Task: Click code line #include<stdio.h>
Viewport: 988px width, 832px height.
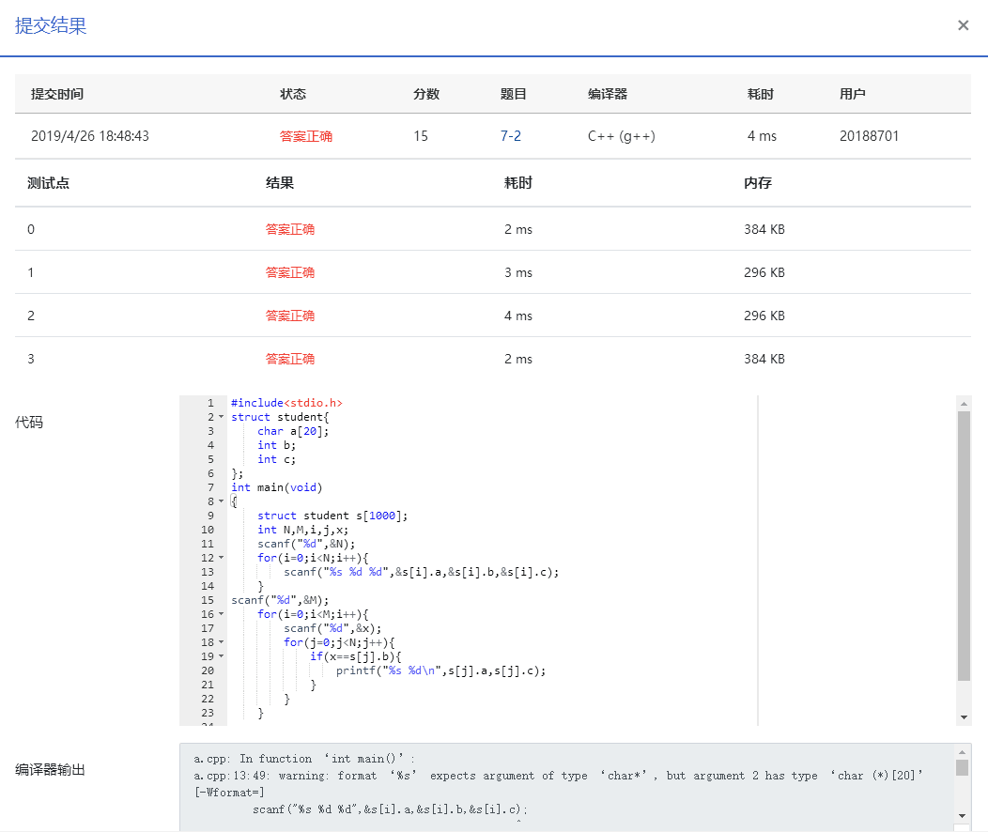Action: pyautogui.click(x=286, y=403)
